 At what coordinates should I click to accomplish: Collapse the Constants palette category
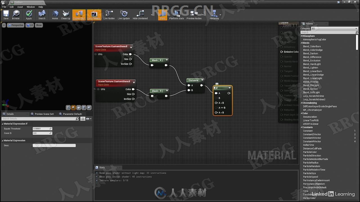[301, 127]
